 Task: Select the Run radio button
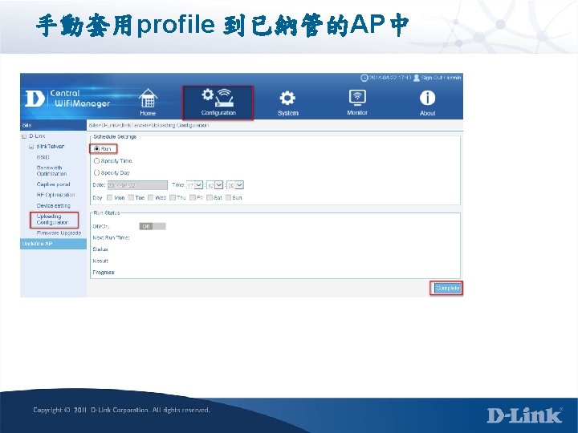(x=96, y=149)
